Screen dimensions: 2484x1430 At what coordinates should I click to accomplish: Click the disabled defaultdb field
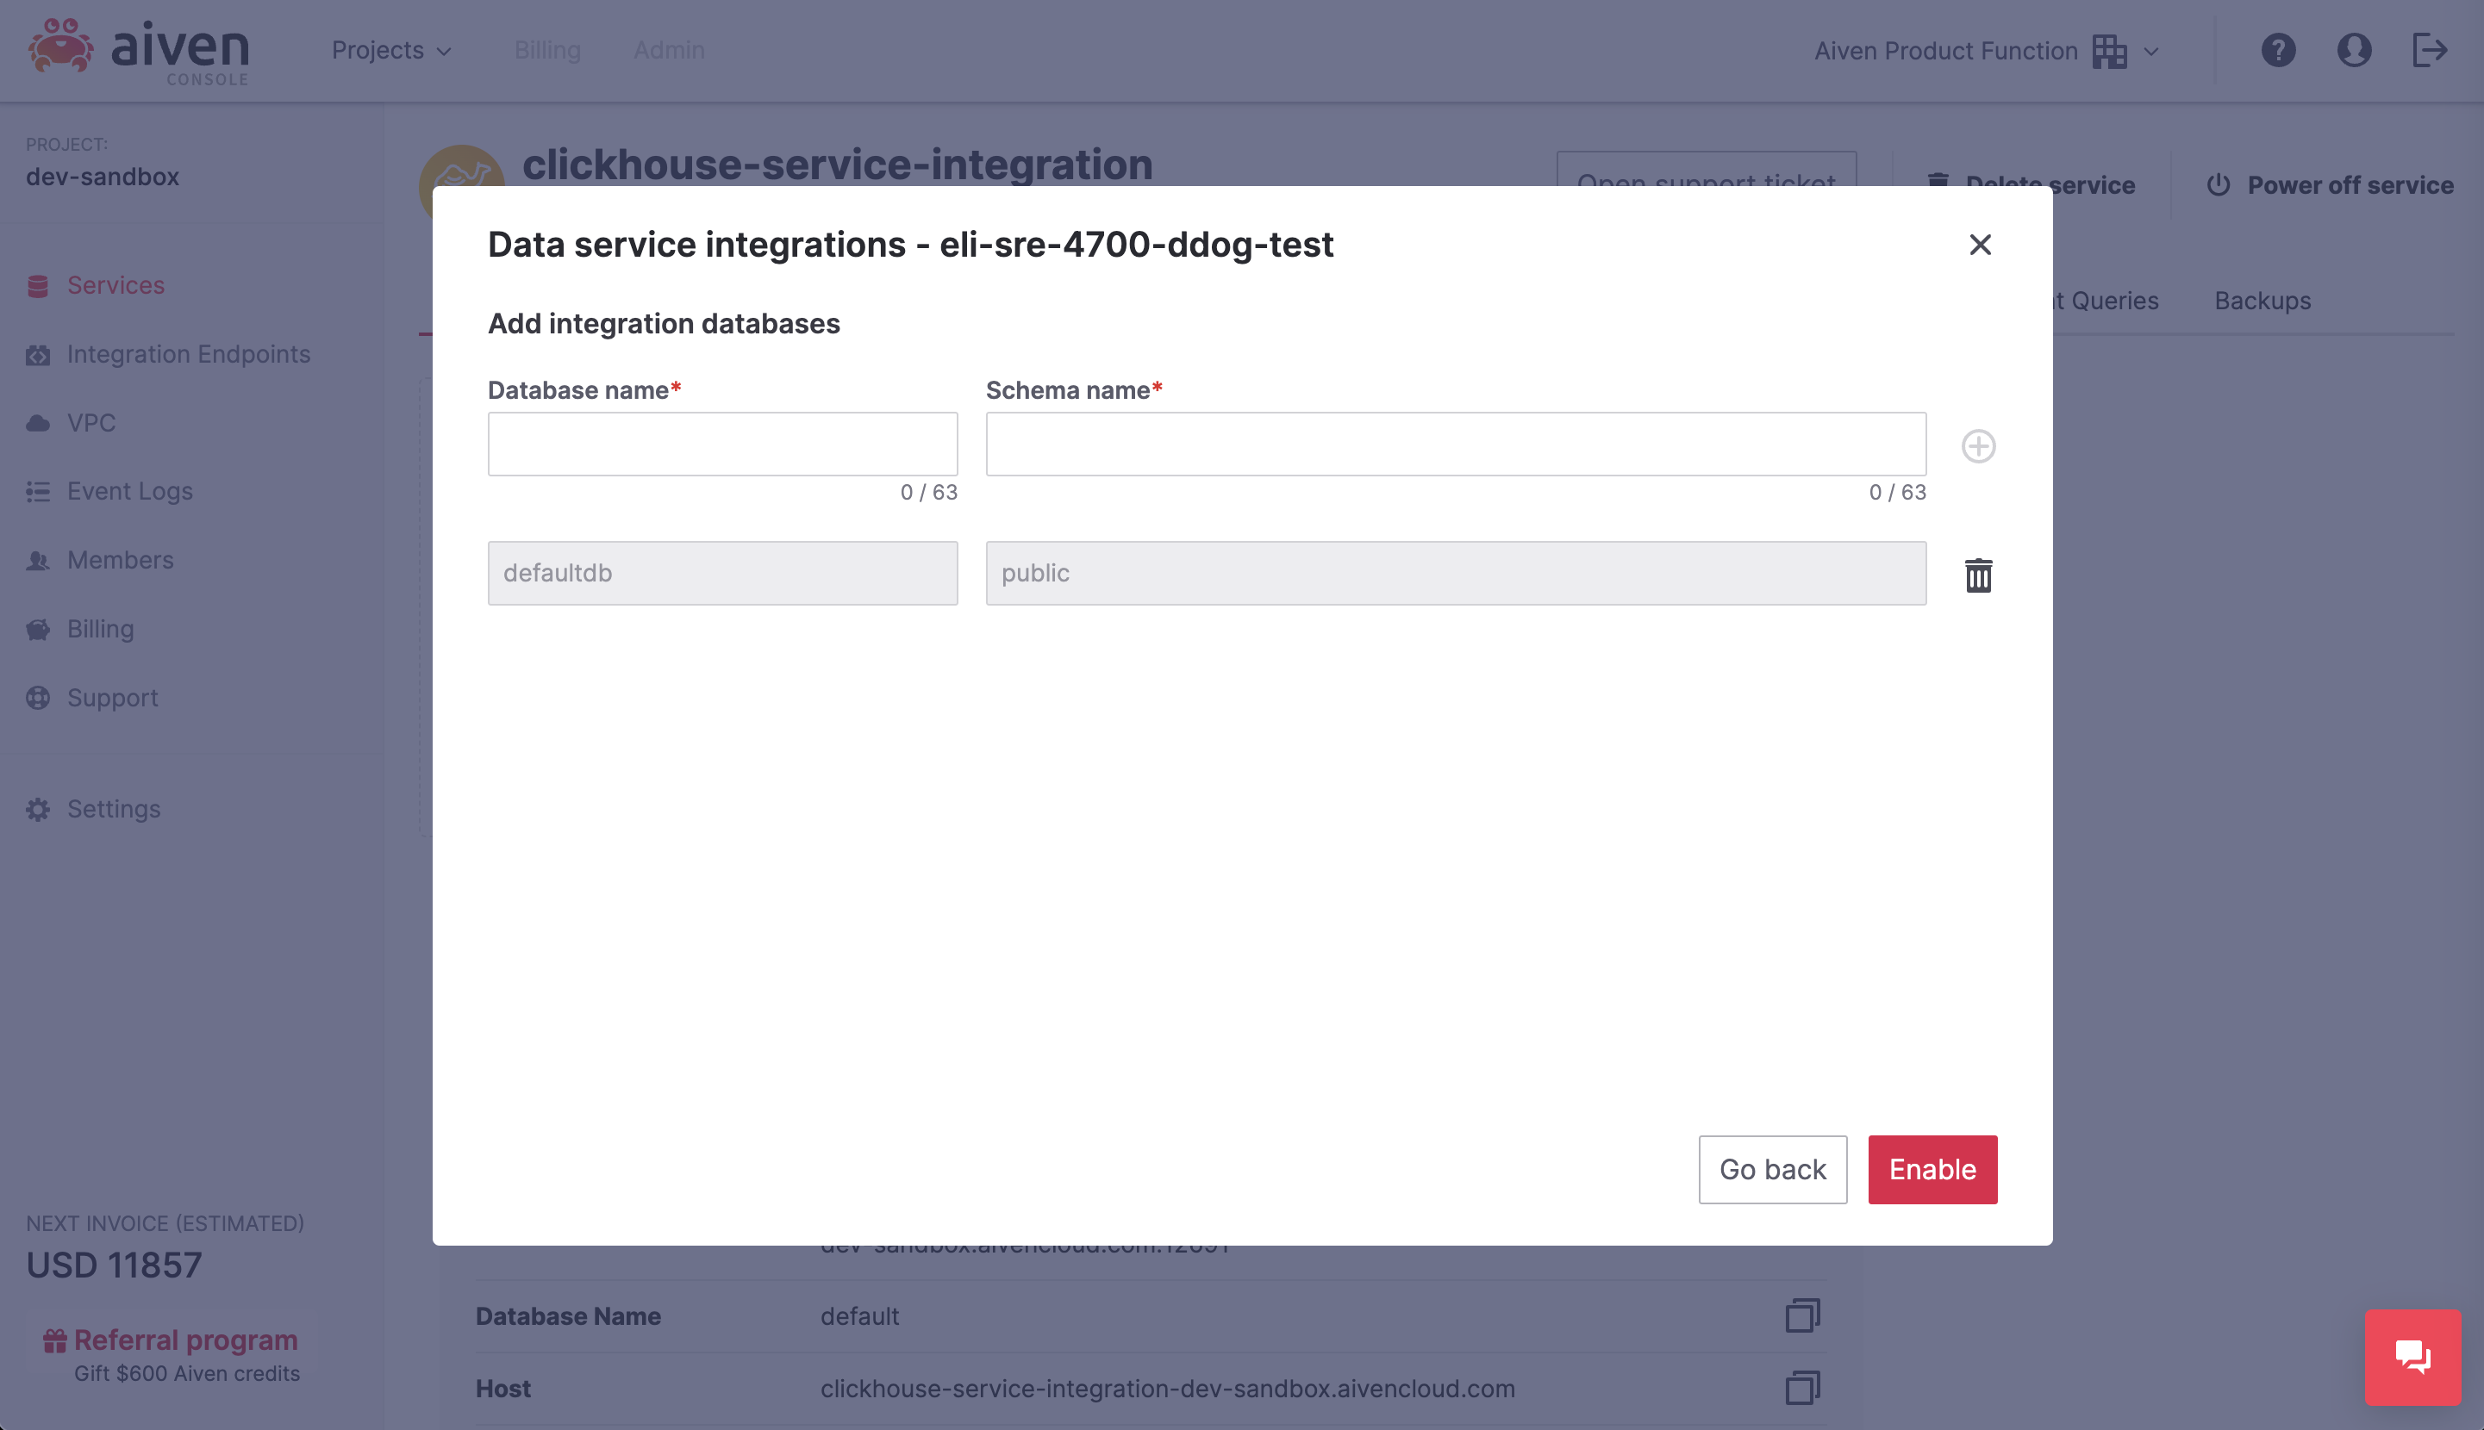(722, 573)
